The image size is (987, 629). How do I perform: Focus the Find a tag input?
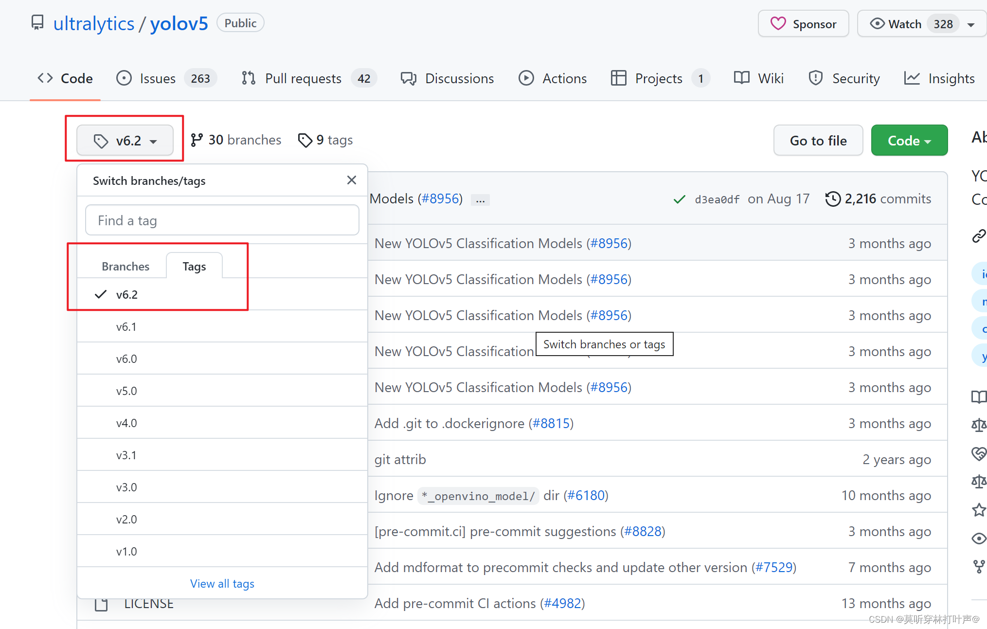click(222, 220)
